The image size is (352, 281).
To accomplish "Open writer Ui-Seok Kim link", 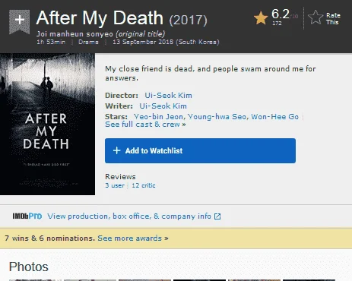I will tap(163, 106).
